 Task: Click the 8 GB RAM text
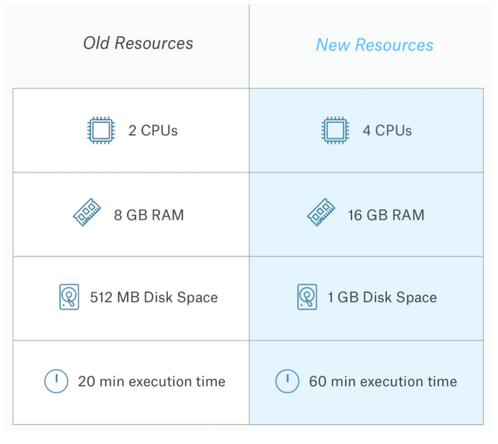[x=149, y=215]
